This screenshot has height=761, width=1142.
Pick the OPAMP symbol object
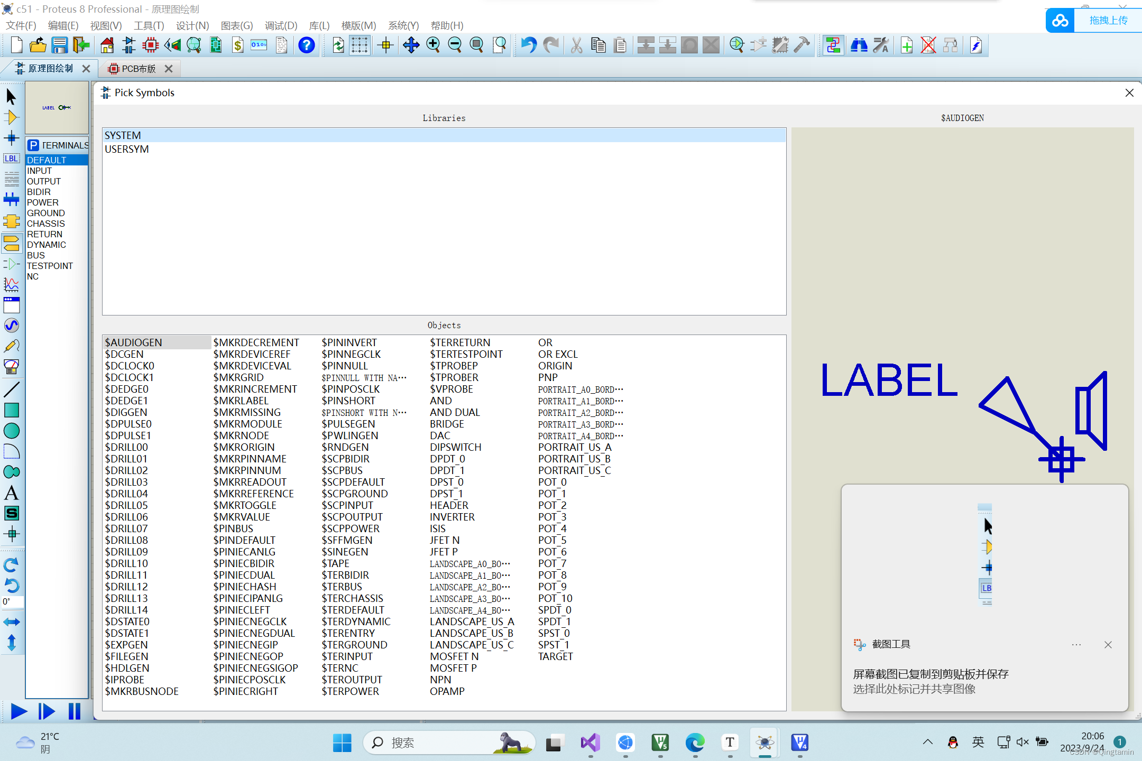tap(447, 691)
